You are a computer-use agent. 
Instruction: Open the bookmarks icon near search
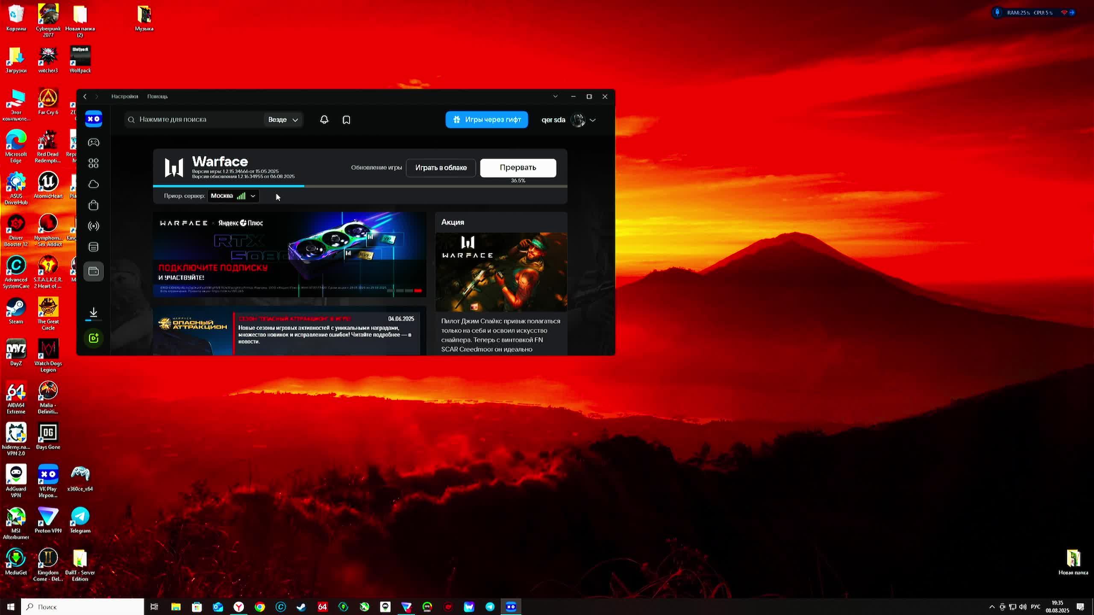pyautogui.click(x=346, y=120)
